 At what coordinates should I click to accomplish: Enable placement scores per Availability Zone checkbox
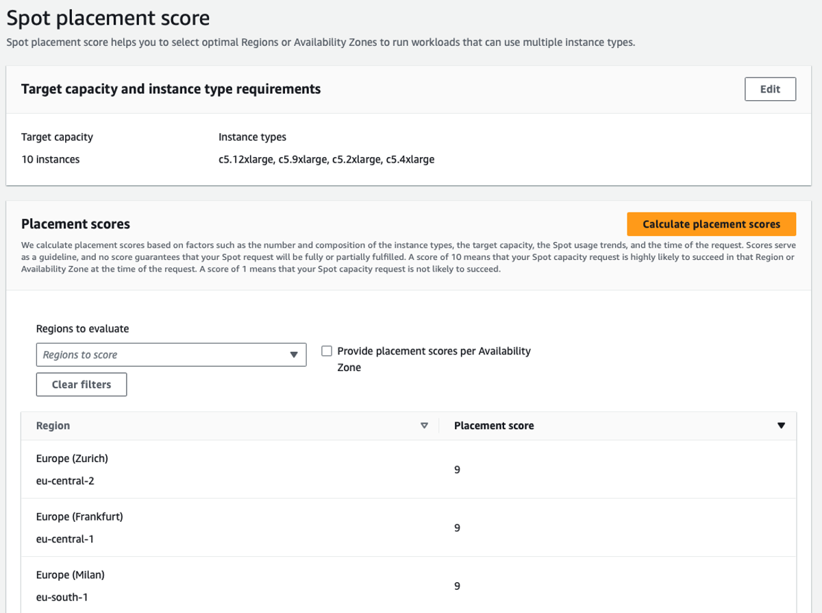(x=327, y=351)
